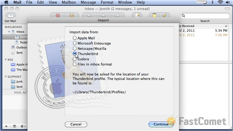Click the Wi-Fi menu bar icon

(x=220, y=2)
